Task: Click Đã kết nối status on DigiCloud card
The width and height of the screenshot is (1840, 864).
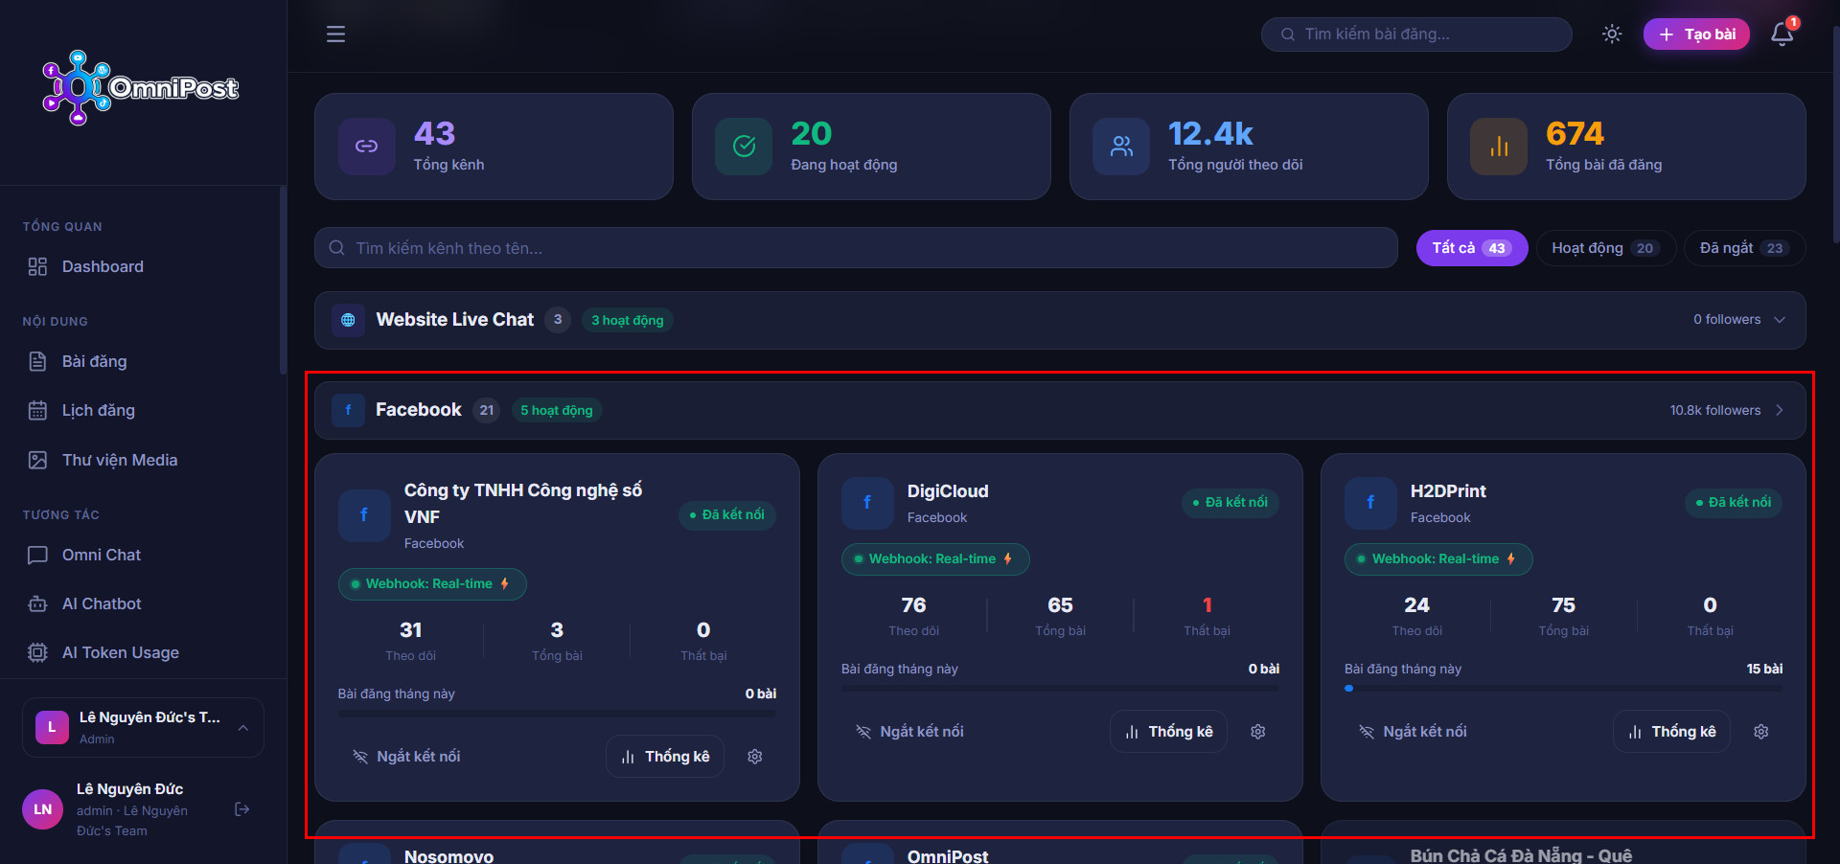Action: click(1230, 503)
